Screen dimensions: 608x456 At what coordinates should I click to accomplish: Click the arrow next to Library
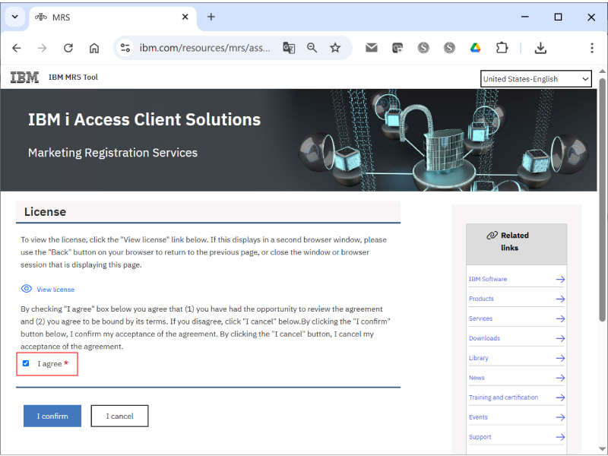[x=560, y=358]
